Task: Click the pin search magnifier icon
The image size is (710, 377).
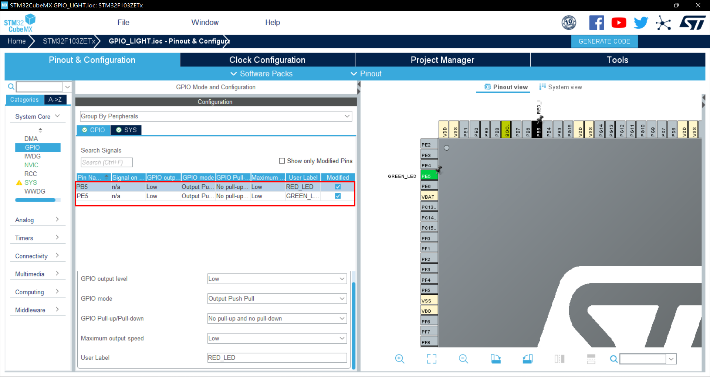Action: [613, 359]
